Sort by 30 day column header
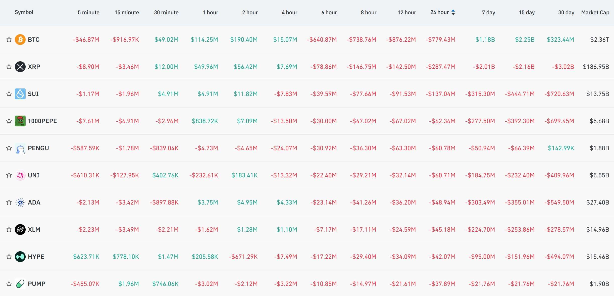 click(x=566, y=12)
